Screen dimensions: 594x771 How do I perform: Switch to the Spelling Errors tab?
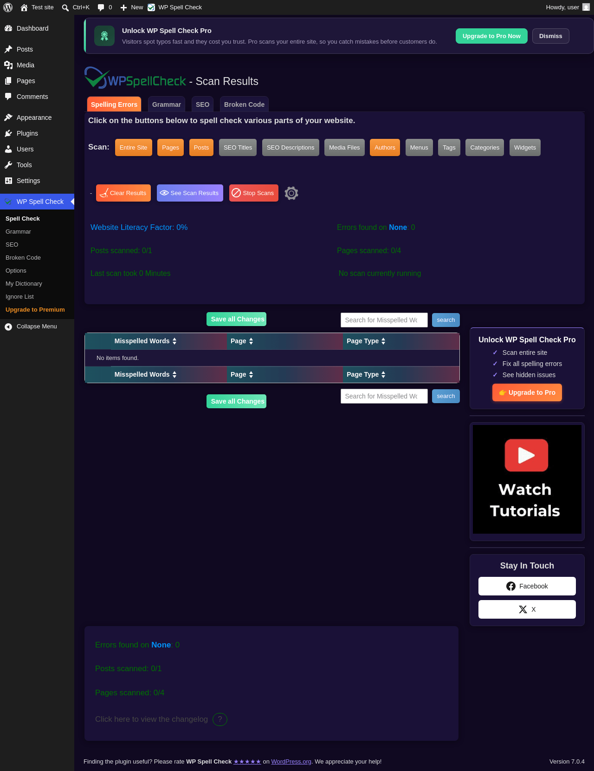[114, 105]
